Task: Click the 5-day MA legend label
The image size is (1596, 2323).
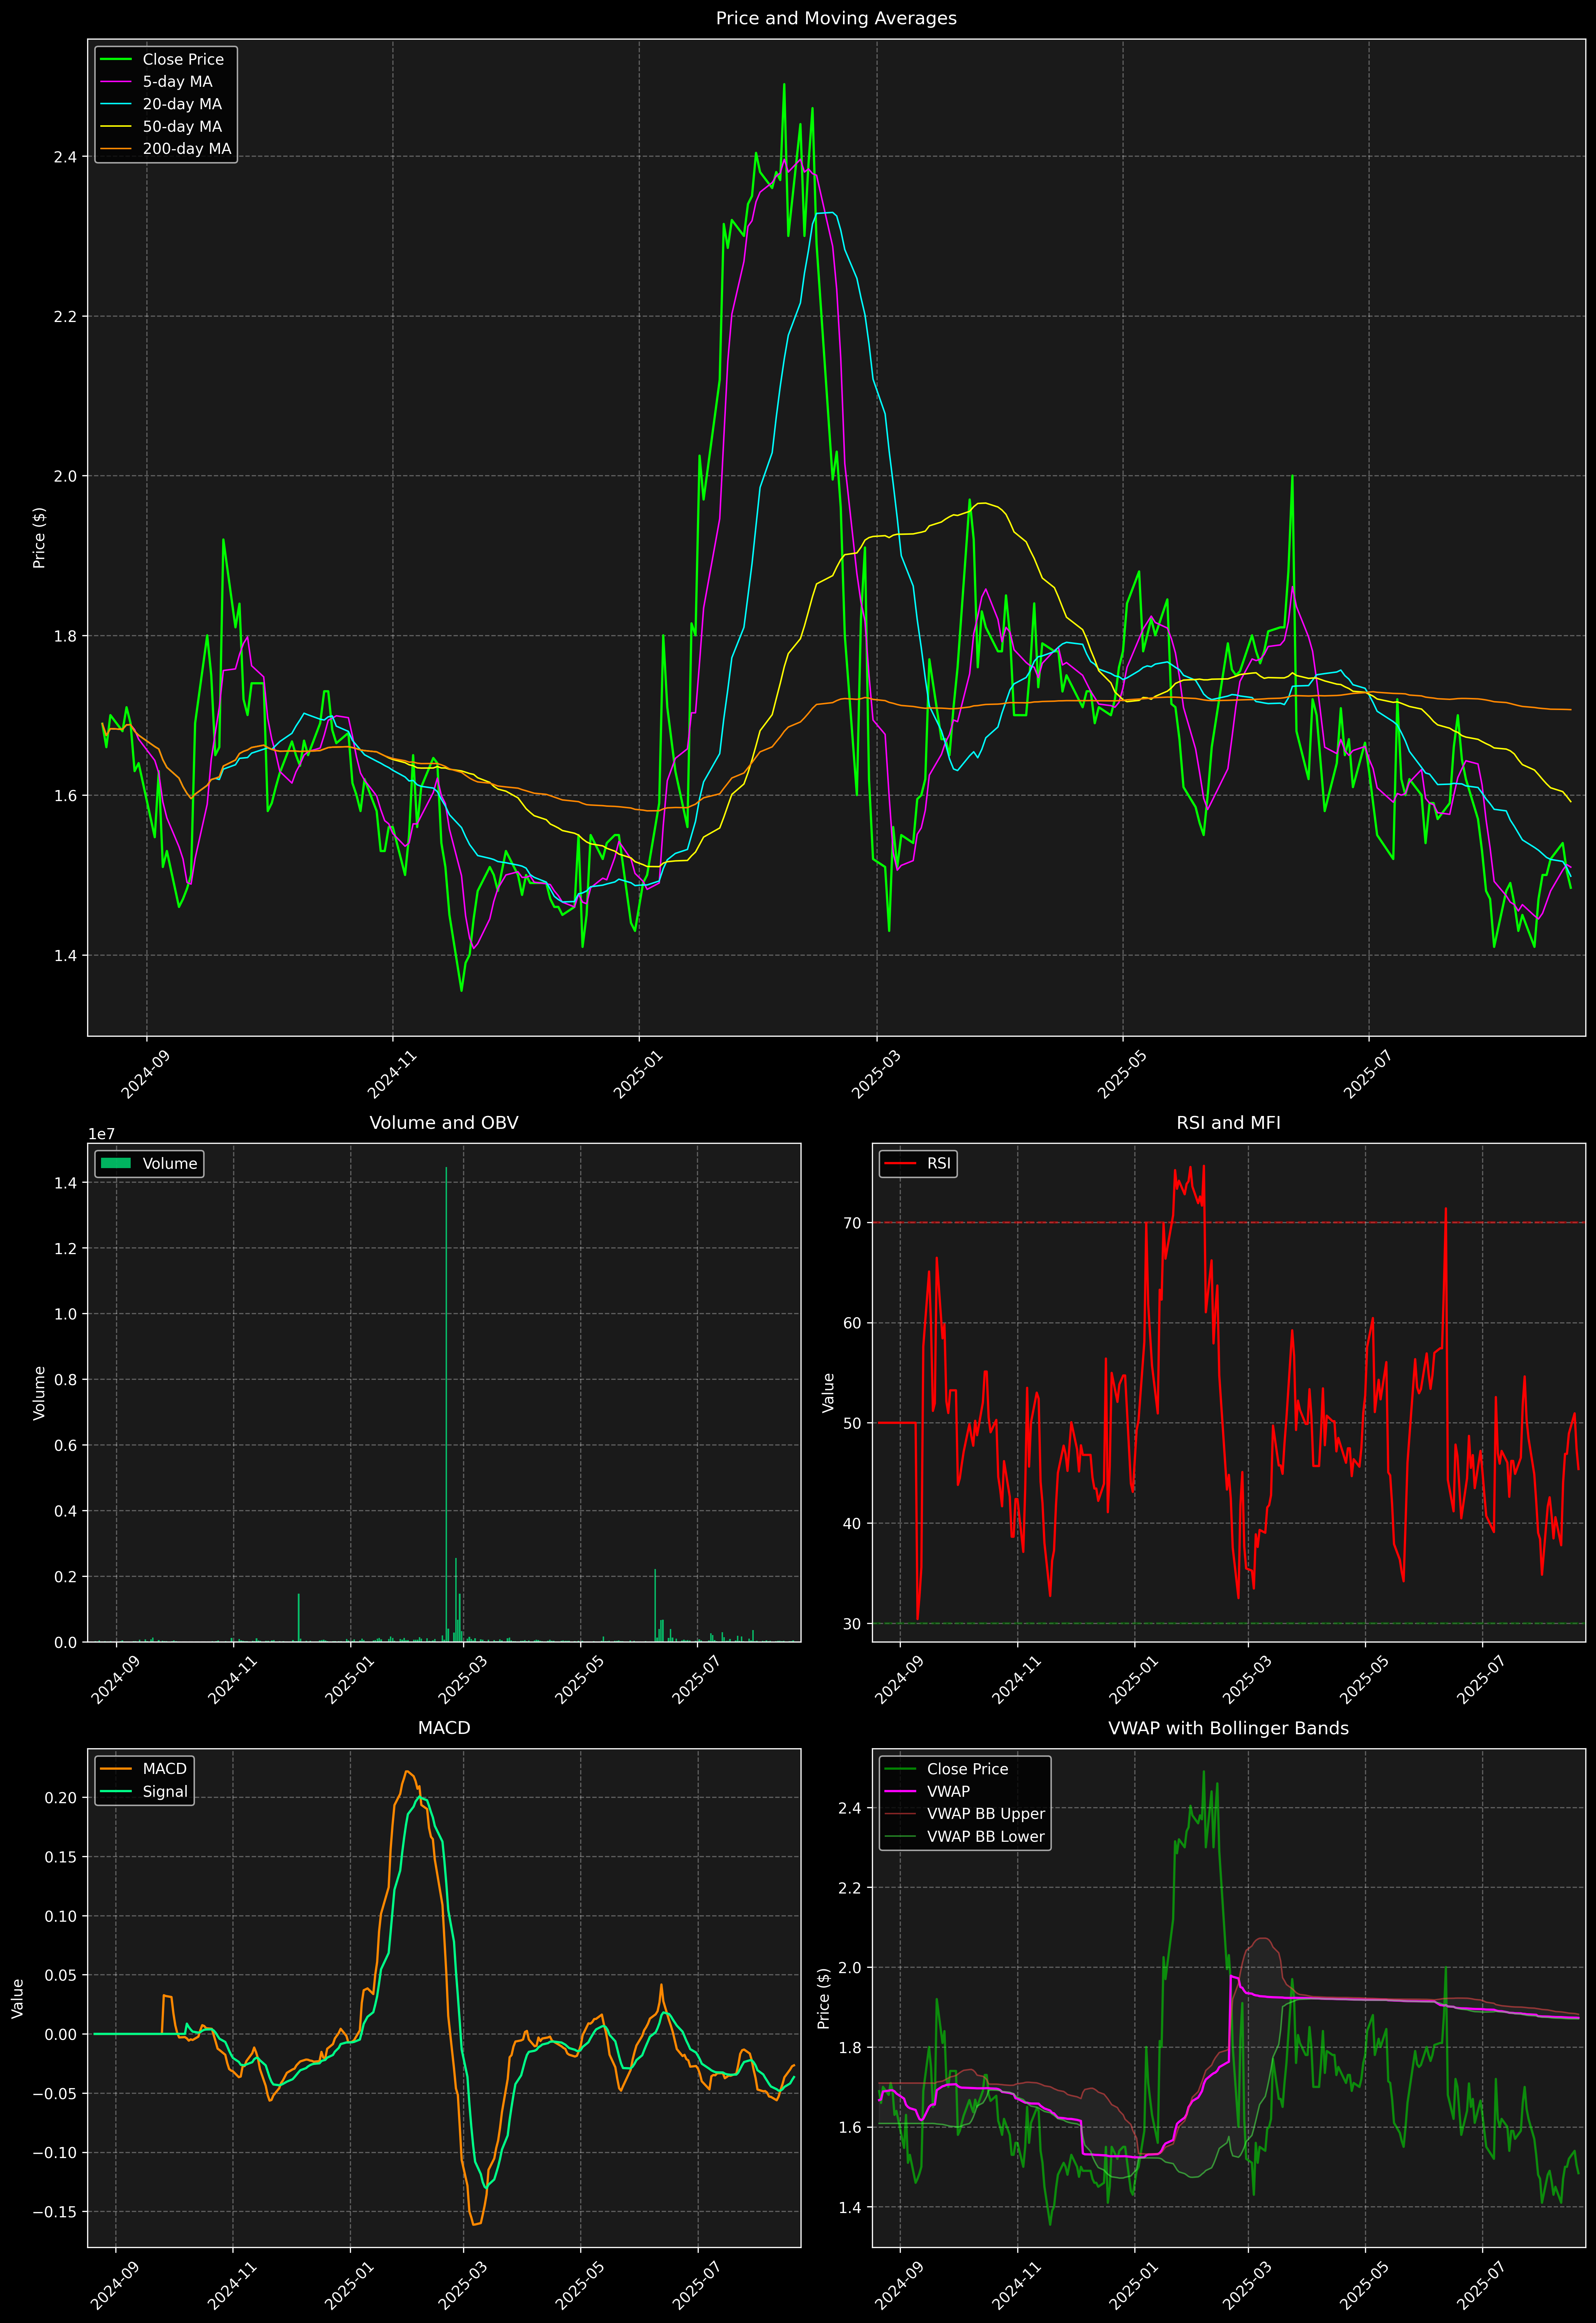Action: click(177, 82)
